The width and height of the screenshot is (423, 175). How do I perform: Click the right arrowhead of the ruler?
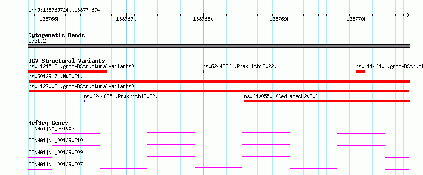point(408,15)
